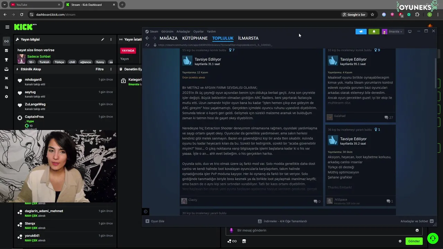Viewport: 443px width, 249px height.
Task: Select the eğlence stream tag
Action: tap(85, 62)
